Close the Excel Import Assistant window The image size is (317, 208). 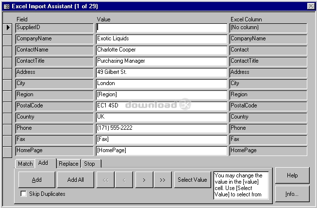click(311, 6)
